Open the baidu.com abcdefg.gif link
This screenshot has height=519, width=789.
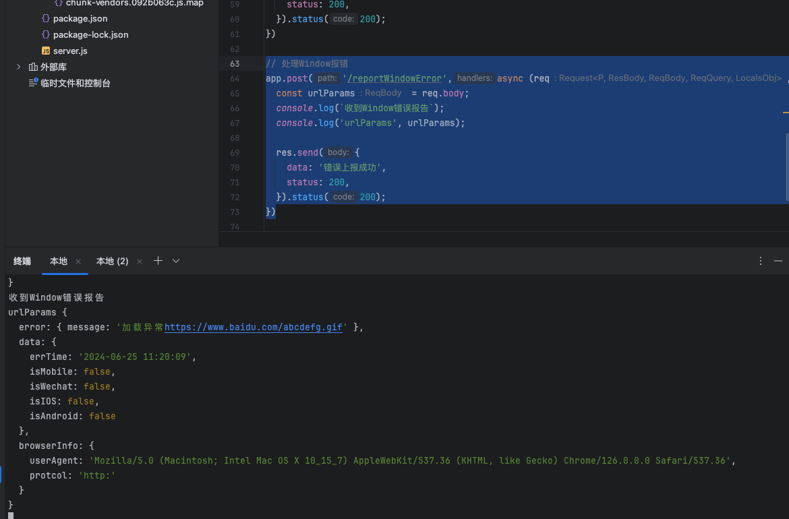(253, 327)
